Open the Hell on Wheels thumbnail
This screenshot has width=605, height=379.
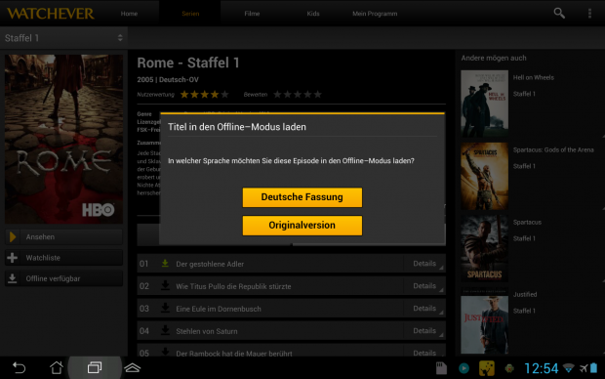click(x=484, y=104)
